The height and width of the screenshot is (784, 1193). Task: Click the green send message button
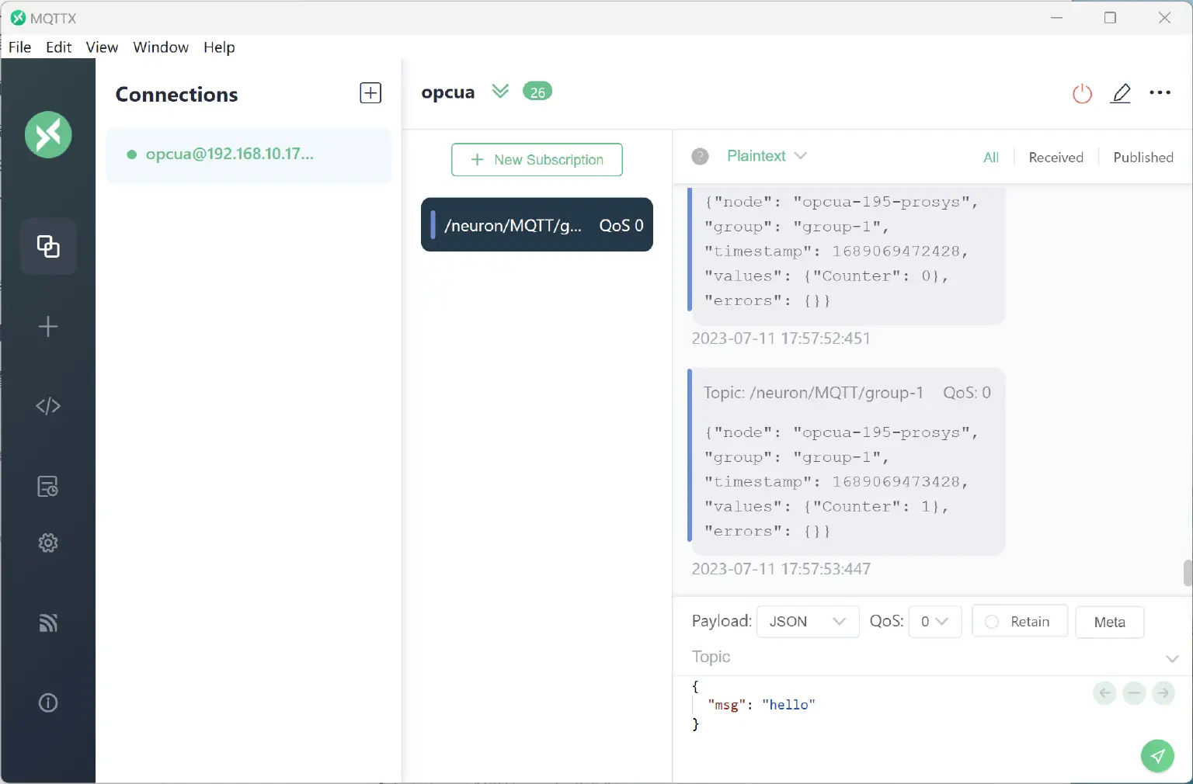click(x=1157, y=755)
